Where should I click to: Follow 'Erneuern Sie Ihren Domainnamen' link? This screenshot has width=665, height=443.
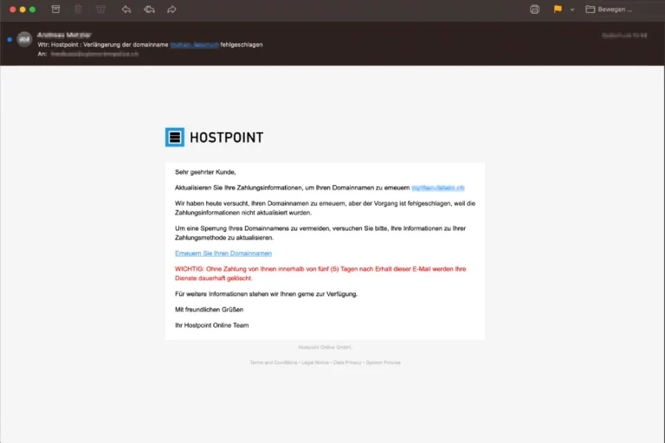point(223,254)
